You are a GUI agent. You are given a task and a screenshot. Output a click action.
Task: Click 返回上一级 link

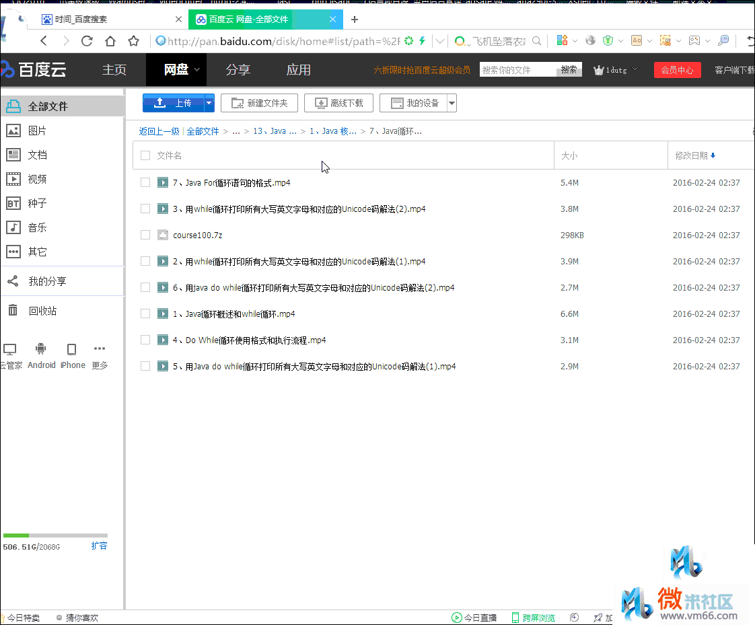[x=159, y=131]
